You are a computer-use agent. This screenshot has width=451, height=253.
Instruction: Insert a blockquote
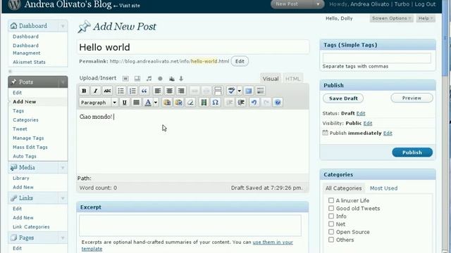point(144,91)
